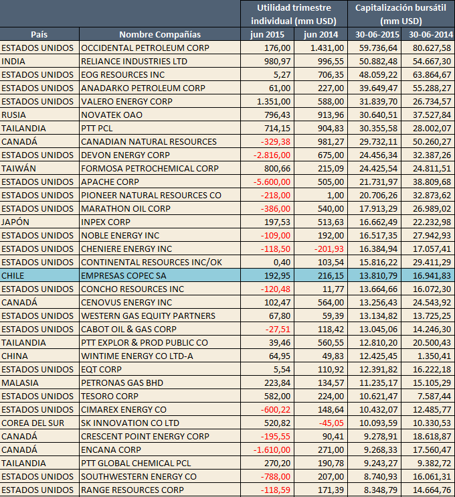Click the VALERO ENERGY CORP cell
This screenshot has width=455, height=497.
(160, 101)
